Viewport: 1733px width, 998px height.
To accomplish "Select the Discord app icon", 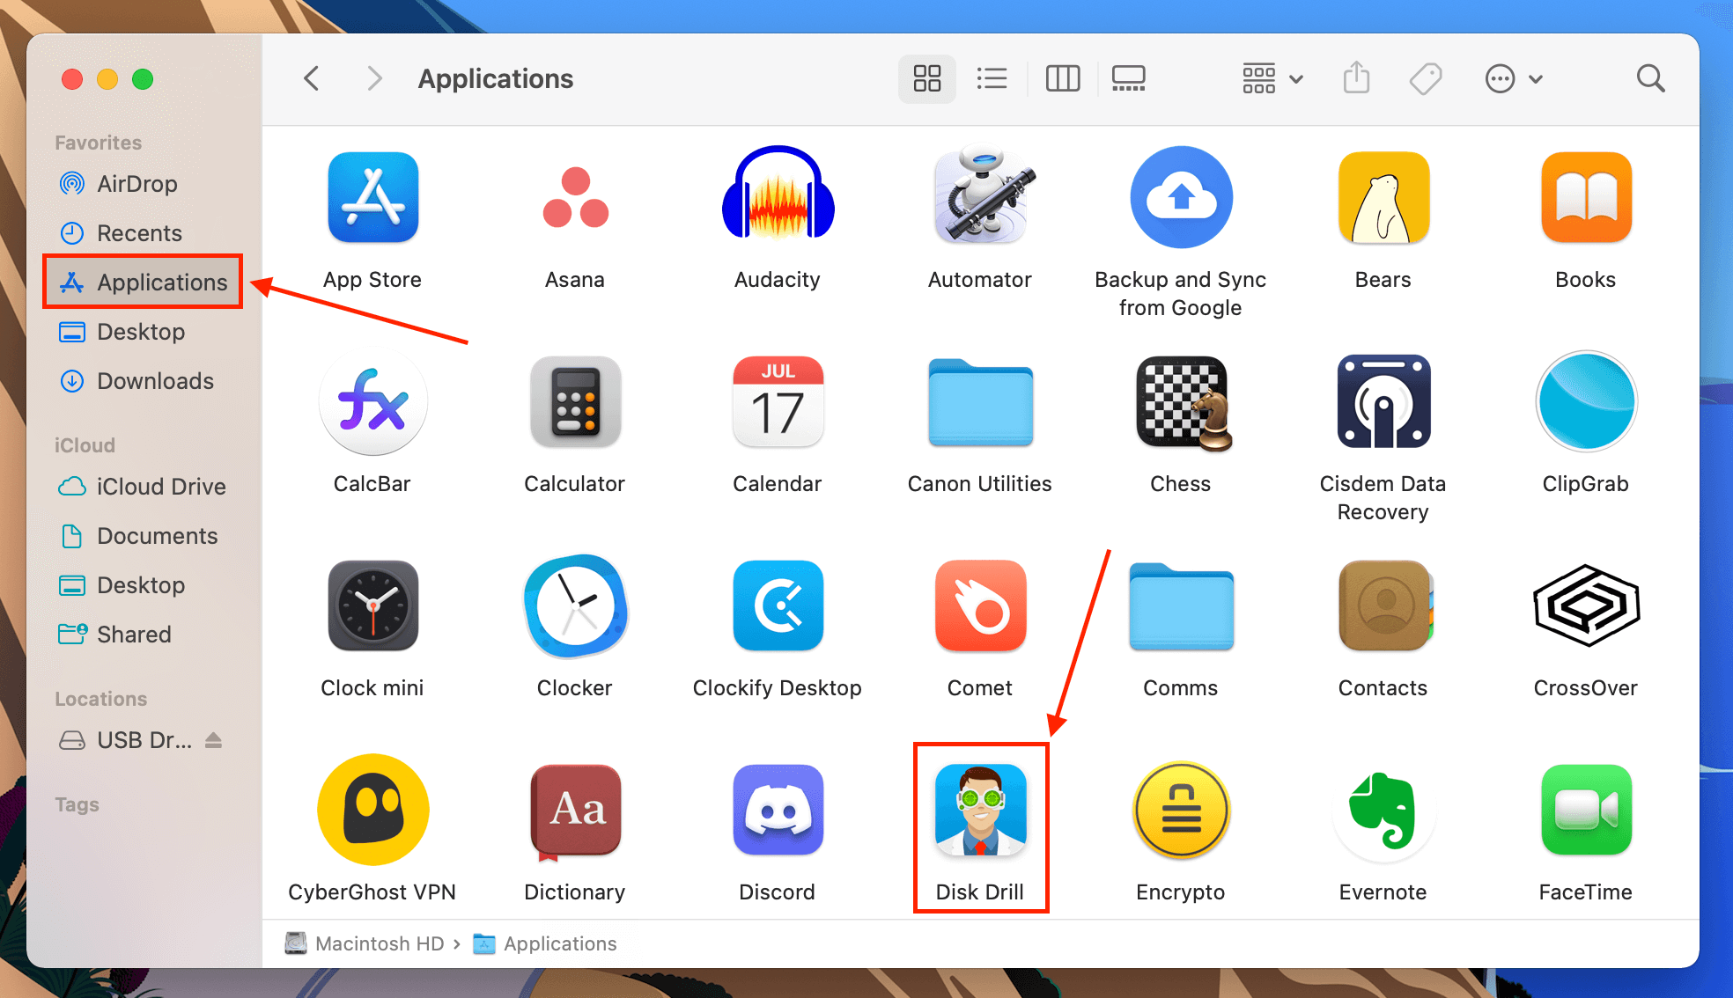I will click(x=778, y=810).
